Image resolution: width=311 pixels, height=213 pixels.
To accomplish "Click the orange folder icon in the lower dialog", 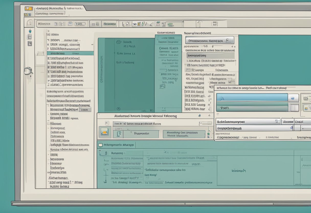I will click(x=105, y=132).
